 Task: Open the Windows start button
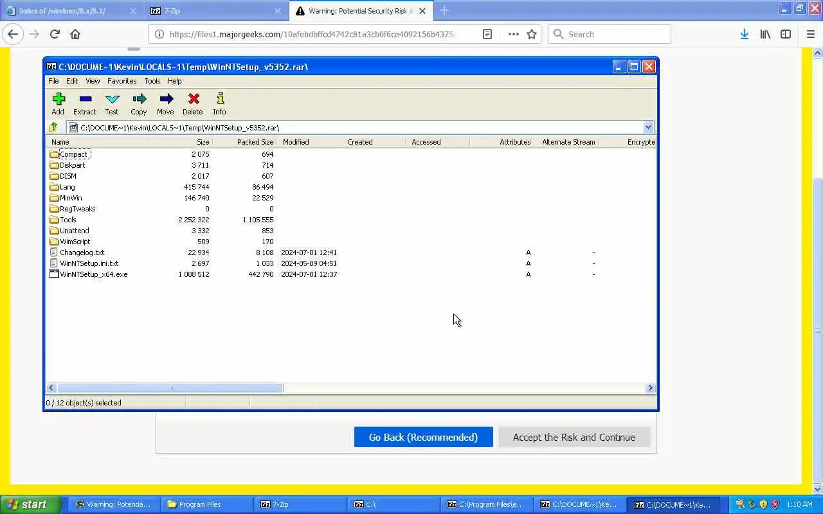tap(30, 504)
